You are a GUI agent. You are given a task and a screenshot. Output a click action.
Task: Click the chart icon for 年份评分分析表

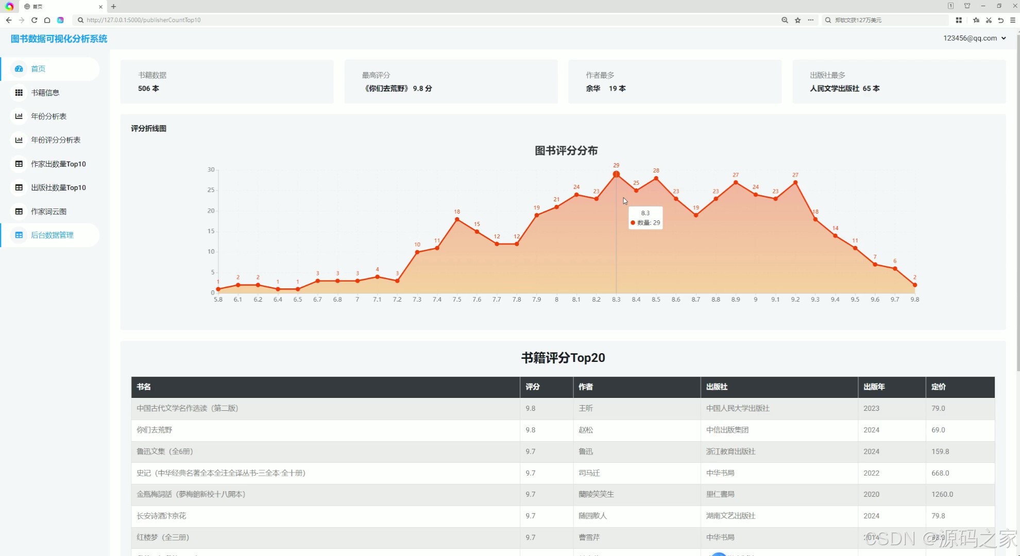click(x=19, y=140)
